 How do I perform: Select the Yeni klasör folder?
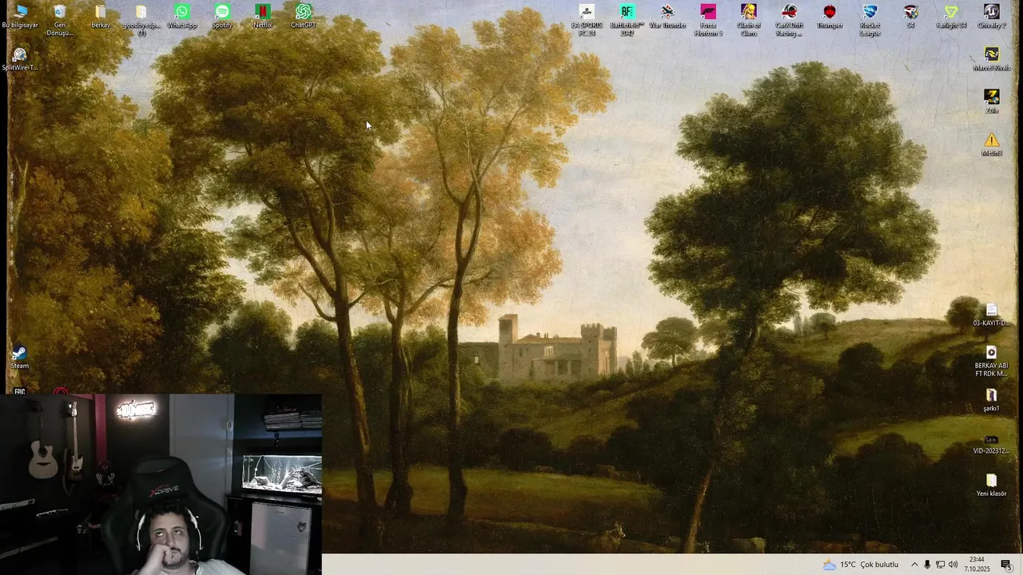[992, 486]
